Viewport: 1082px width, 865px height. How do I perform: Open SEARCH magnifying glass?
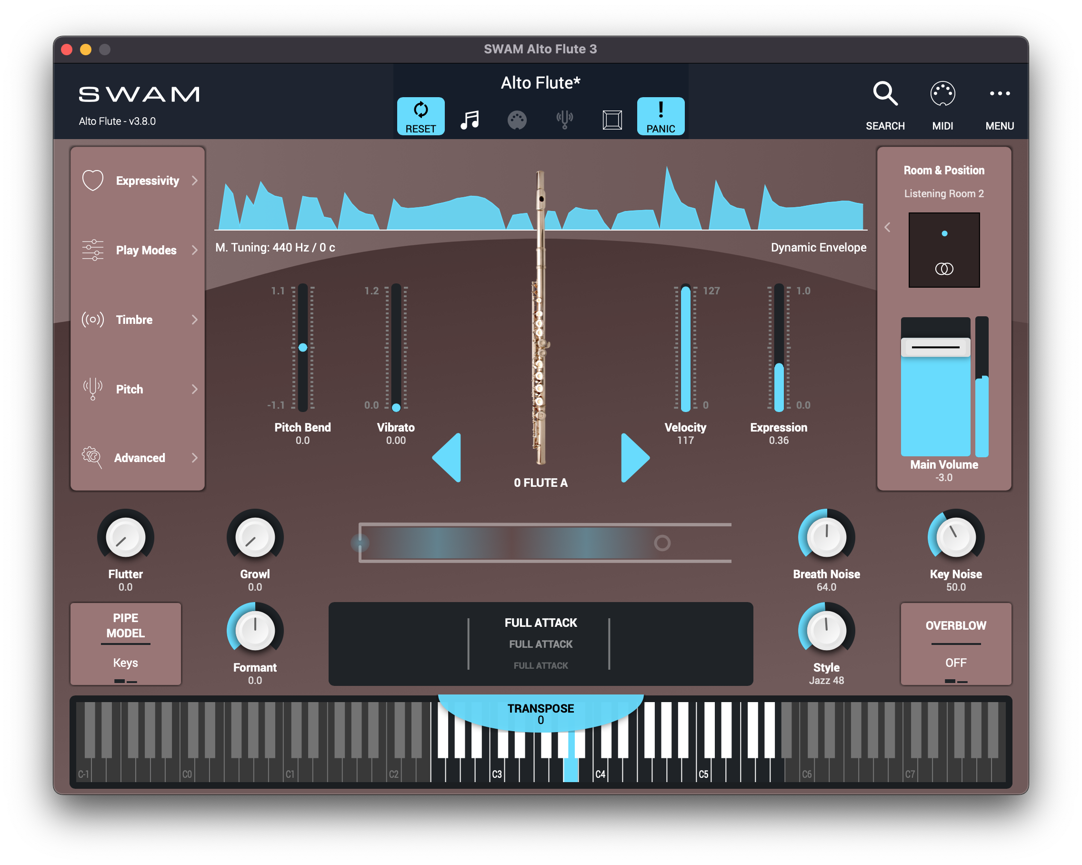885,94
